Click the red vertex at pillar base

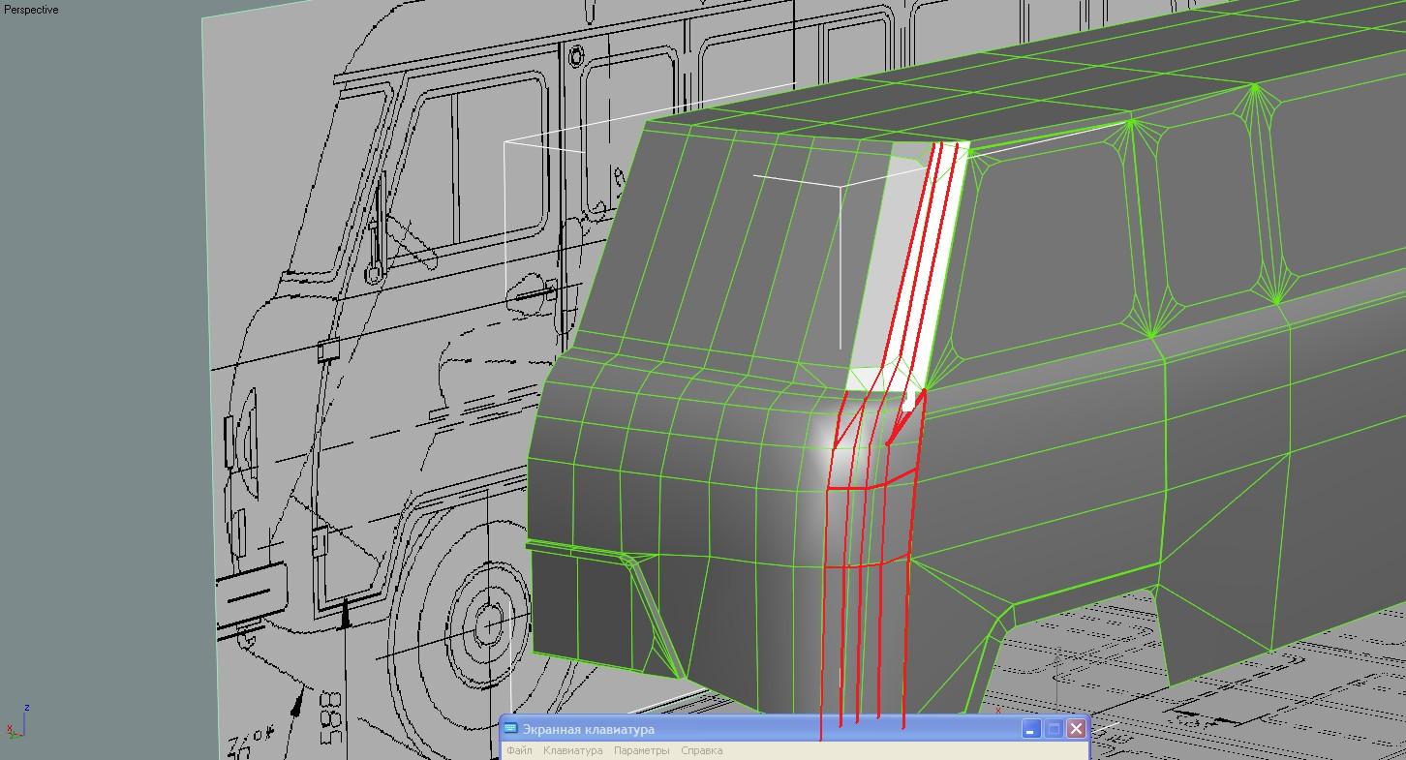click(924, 391)
